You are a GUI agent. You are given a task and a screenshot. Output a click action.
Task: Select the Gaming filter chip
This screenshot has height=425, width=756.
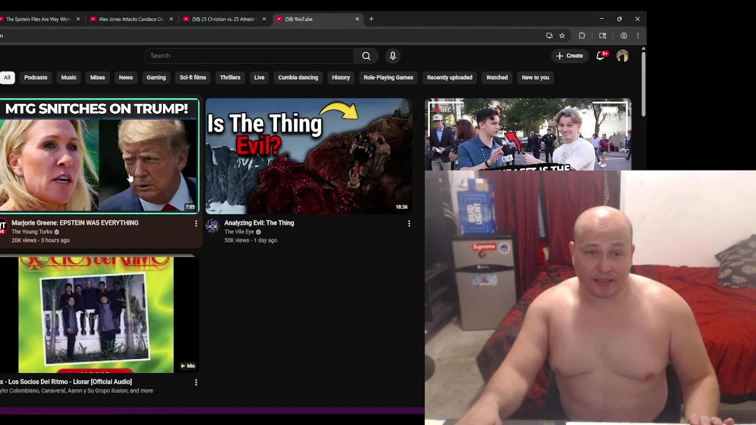pos(156,77)
